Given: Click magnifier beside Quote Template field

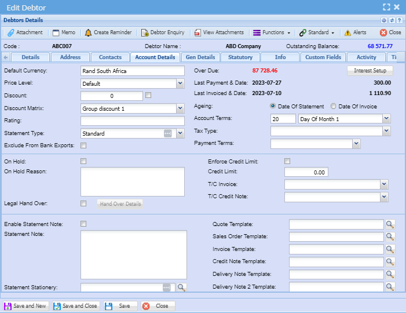Looking at the screenshot, I should [390, 224].
